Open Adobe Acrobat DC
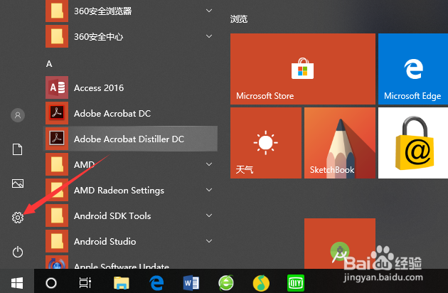The image size is (448, 293). pos(130,113)
